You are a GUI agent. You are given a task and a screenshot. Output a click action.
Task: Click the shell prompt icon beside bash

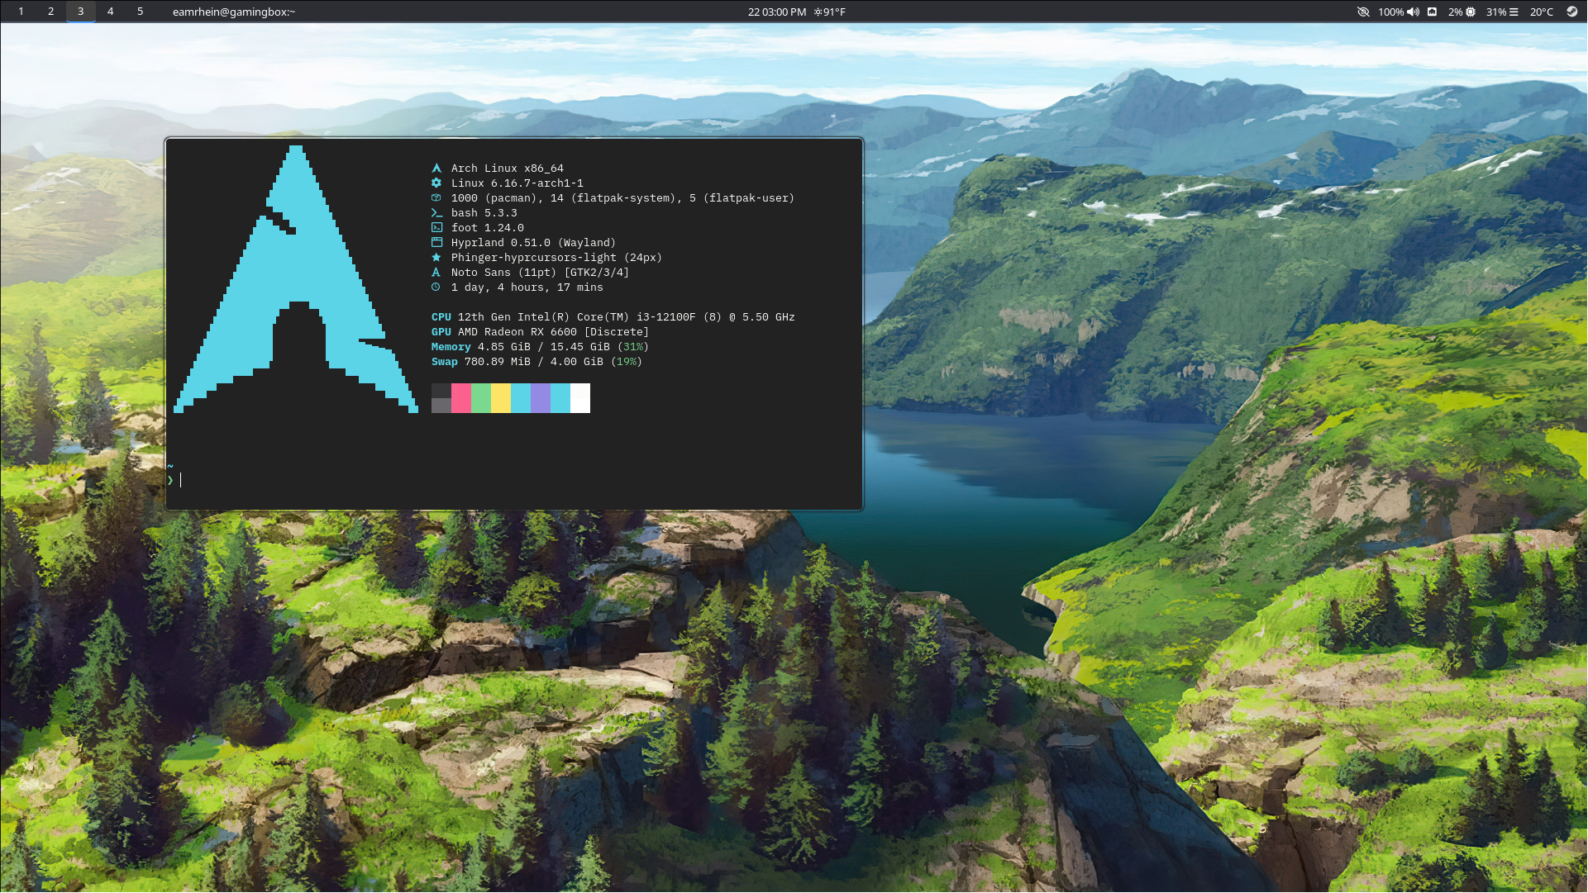pos(436,213)
